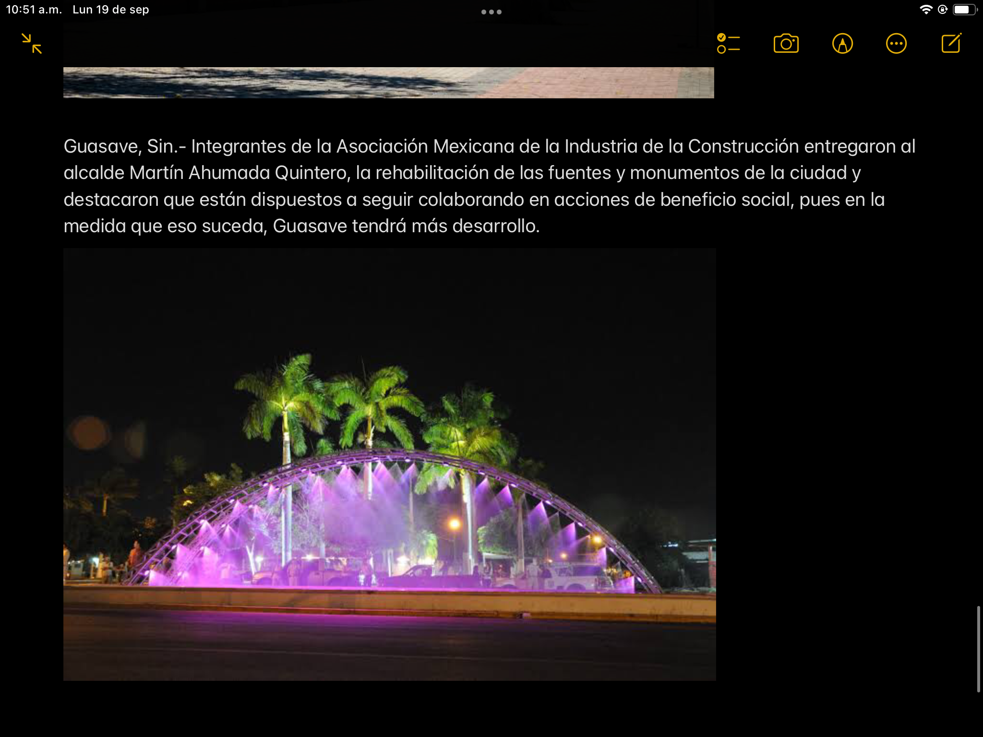983x737 pixels.
Task: Tap the rotation lock status icon
Action: pos(942,10)
